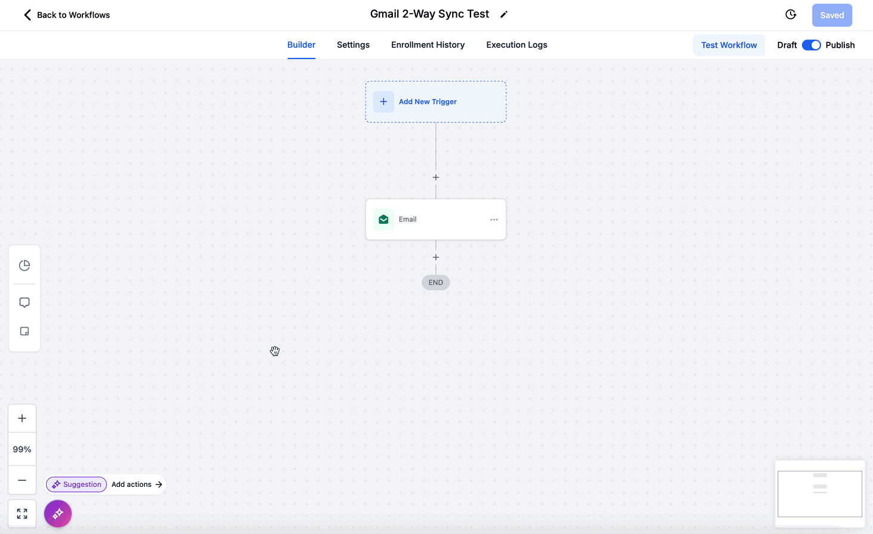This screenshot has width=873, height=534.
Task: Click the 99% zoom level indicator
Action: [x=22, y=449]
